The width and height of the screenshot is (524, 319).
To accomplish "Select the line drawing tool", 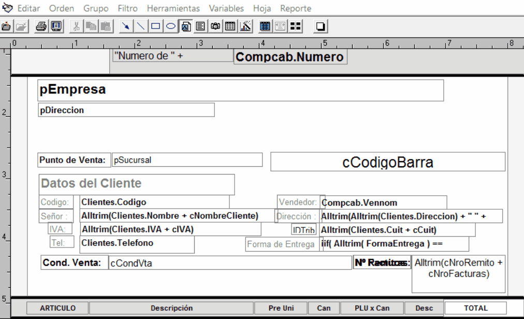I will click(x=141, y=26).
